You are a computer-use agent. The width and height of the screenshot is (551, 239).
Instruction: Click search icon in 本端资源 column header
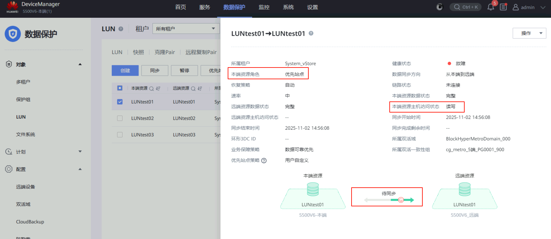click(x=151, y=89)
